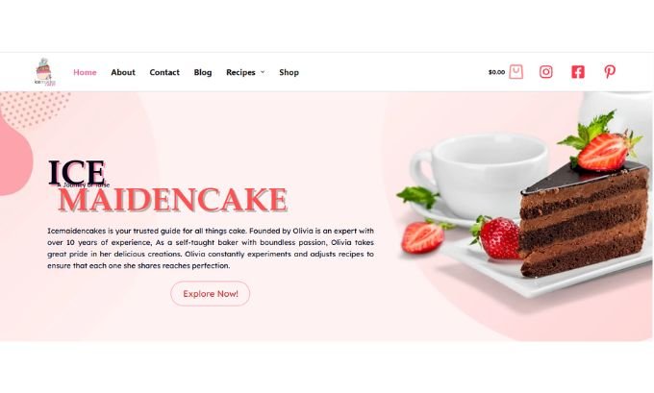Expand the Recipes dropdown chevron
The width and height of the screenshot is (654, 393).
click(x=263, y=72)
